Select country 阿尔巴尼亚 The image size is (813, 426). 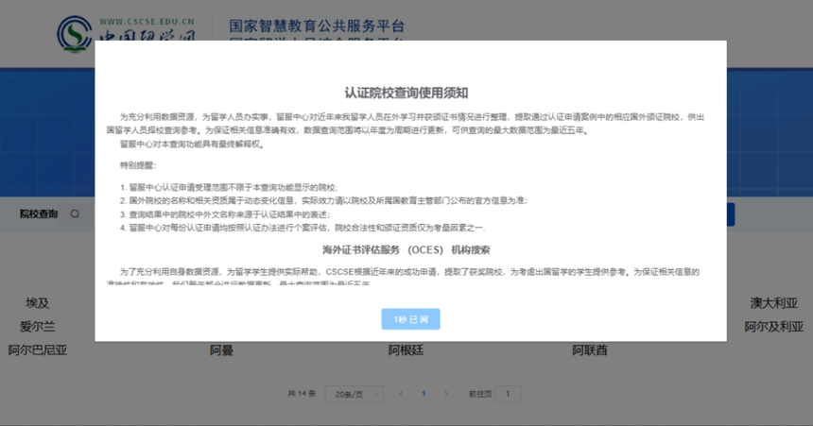click(37, 350)
